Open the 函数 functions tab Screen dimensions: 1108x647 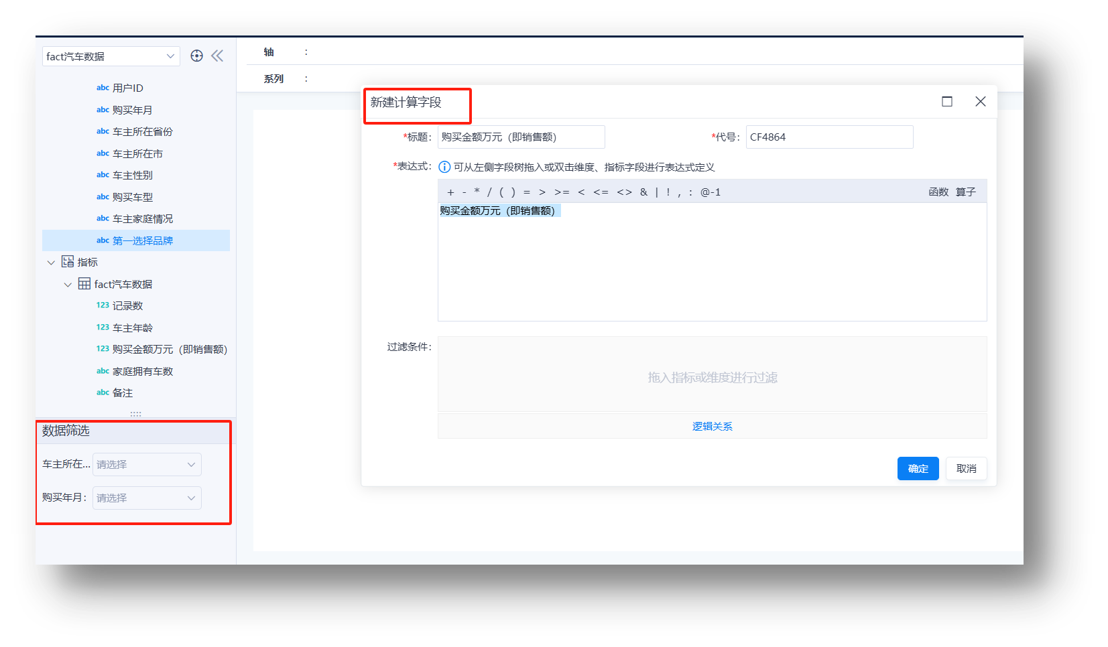[x=938, y=192]
